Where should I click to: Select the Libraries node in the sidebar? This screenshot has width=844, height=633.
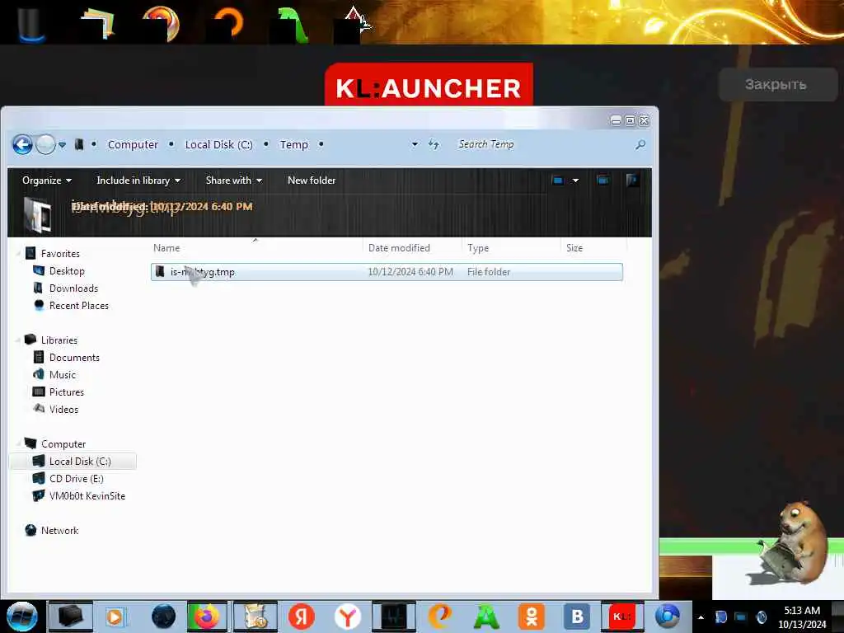click(59, 340)
